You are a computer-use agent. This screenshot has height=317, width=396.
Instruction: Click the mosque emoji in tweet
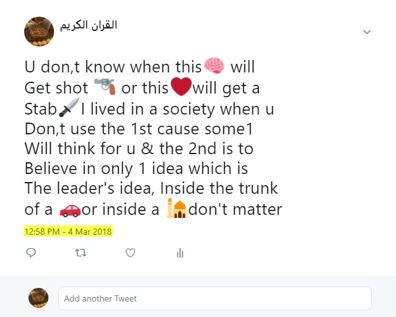point(177,208)
